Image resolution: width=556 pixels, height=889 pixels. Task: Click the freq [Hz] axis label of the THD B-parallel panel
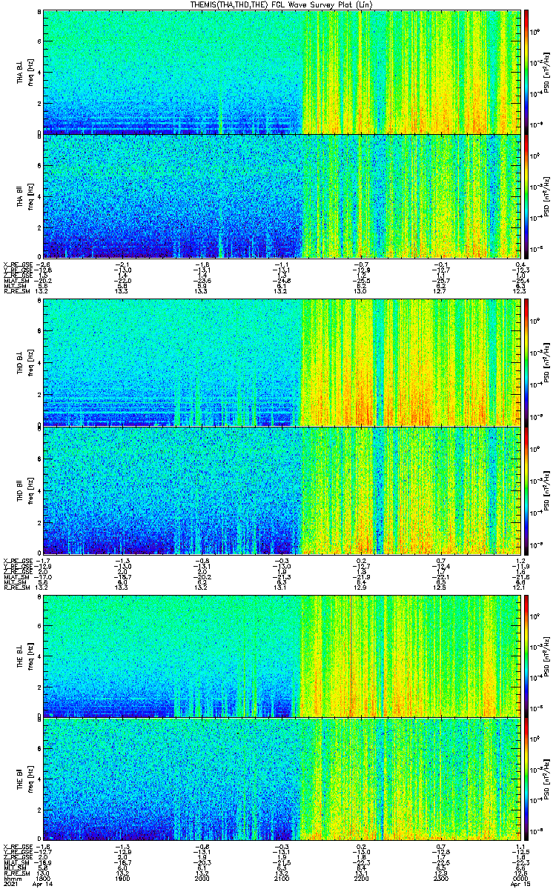click(x=31, y=490)
